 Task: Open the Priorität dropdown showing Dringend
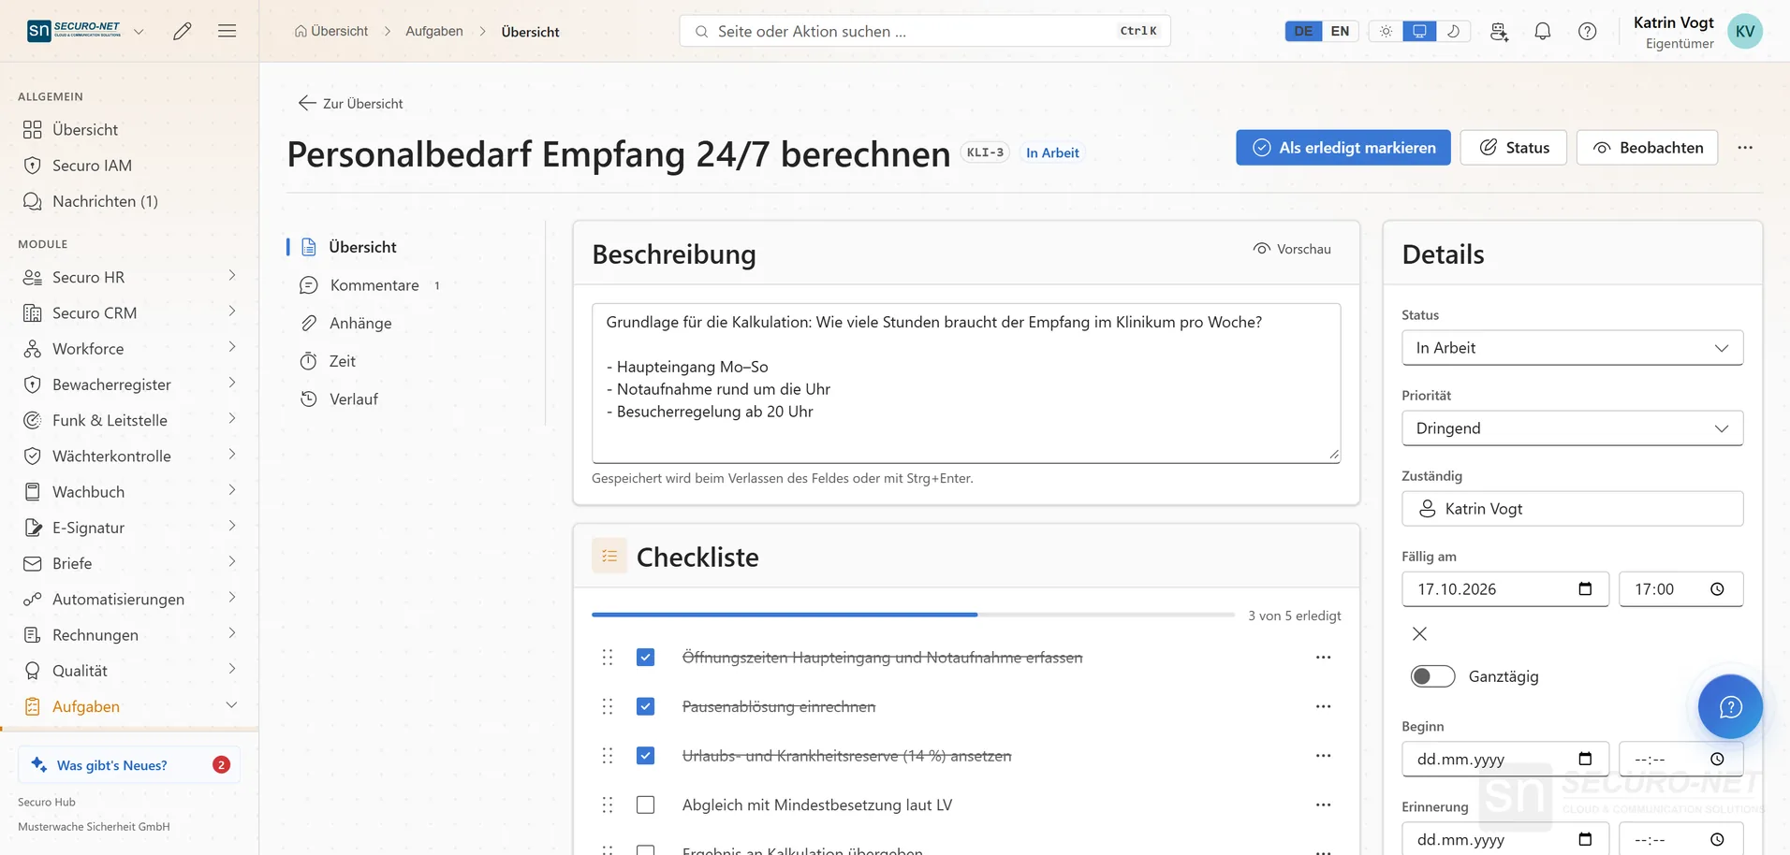point(1572,428)
